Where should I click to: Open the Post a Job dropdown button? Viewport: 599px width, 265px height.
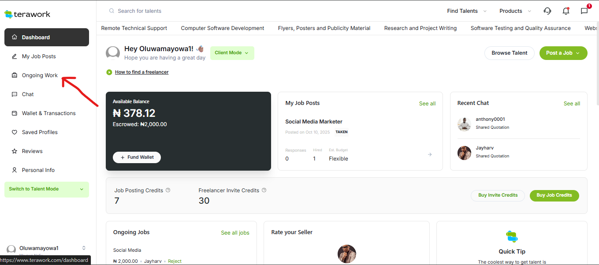tap(563, 53)
